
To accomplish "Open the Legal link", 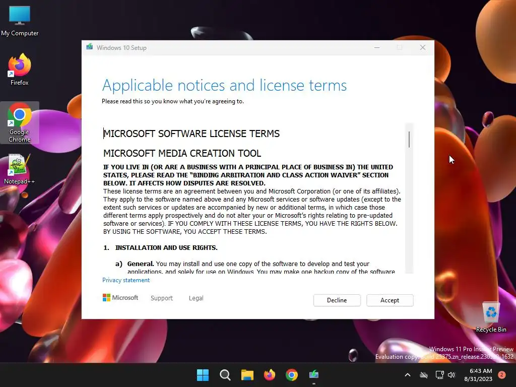I will [196, 298].
